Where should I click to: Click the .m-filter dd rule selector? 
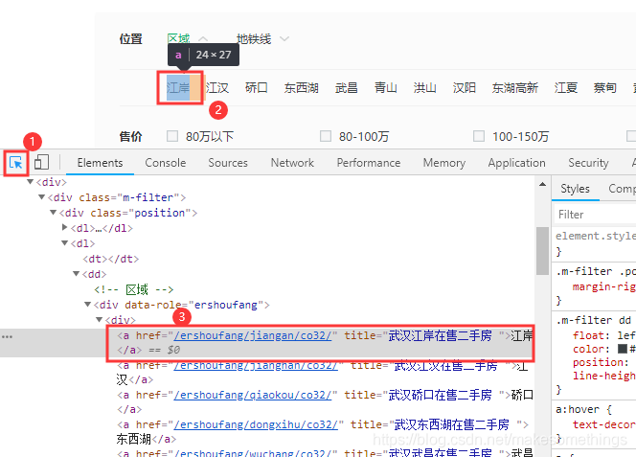click(593, 320)
